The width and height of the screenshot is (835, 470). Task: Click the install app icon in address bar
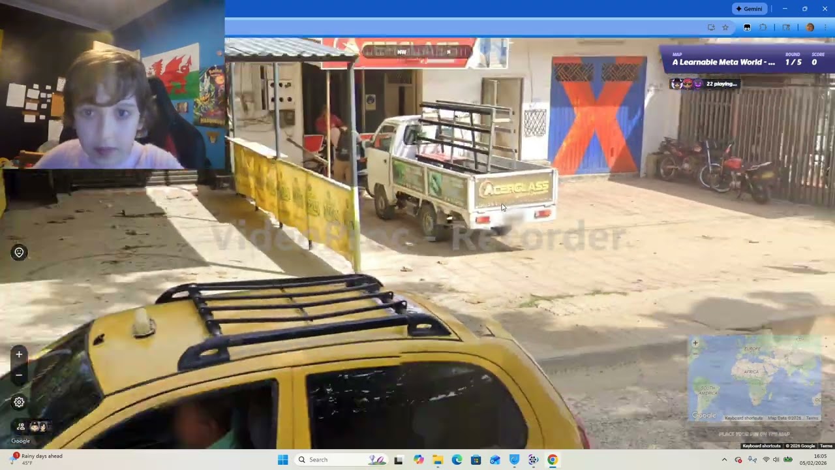[711, 27]
